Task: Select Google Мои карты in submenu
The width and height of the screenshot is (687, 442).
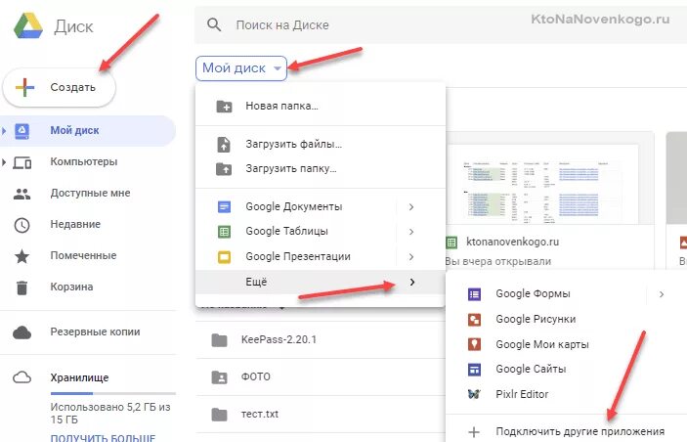Action: pyautogui.click(x=567, y=344)
